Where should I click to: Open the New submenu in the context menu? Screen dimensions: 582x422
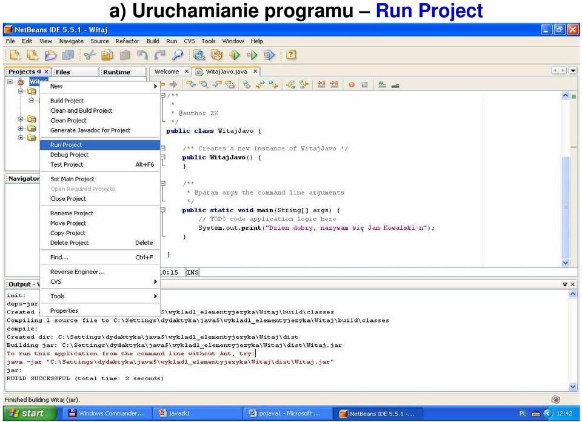100,86
